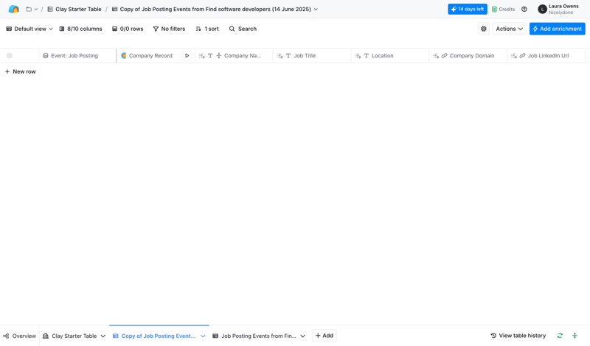Click the Clay logo home icon
The width and height of the screenshot is (590, 346).
coord(13,9)
